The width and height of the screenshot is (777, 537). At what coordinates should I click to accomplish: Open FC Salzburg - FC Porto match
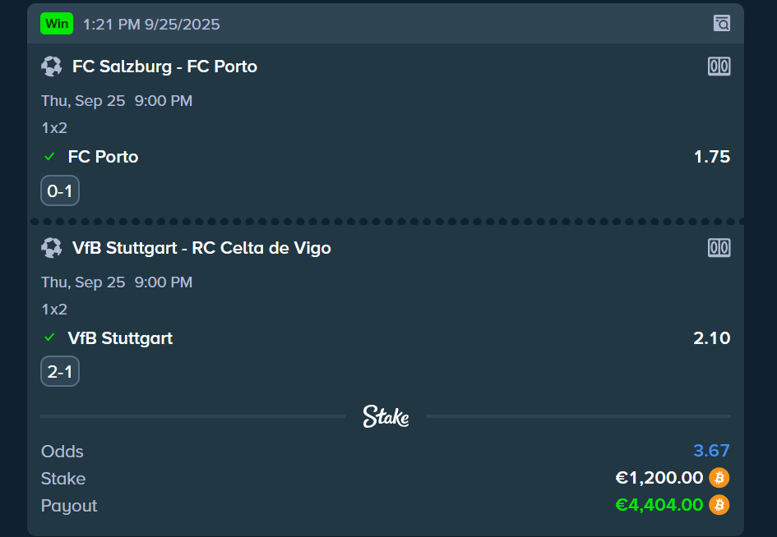click(164, 67)
